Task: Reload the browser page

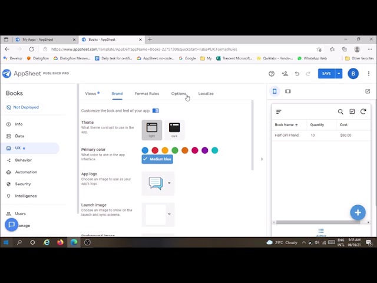Action: click(31, 49)
